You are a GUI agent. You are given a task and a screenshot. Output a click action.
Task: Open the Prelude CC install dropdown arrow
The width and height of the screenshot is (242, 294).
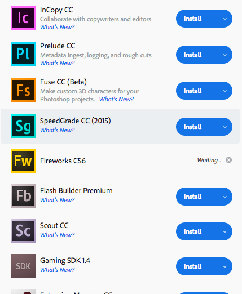coord(226,55)
